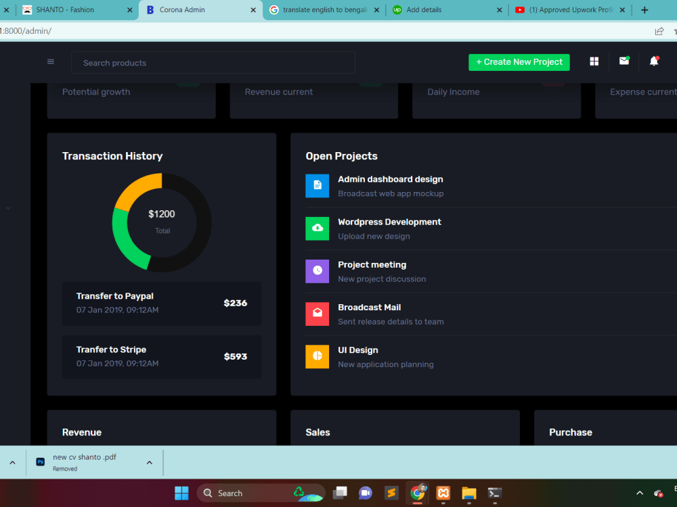Switch to the SHANTO - Fashion browser tab
677x507 pixels.
pyautogui.click(x=68, y=9)
